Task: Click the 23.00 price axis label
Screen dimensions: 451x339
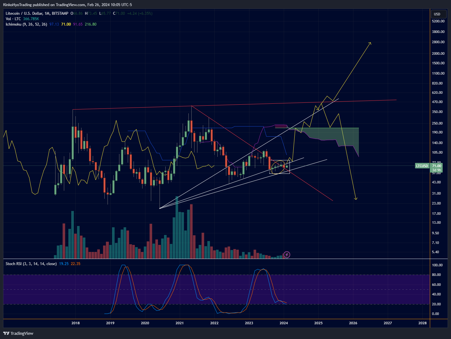Action: coord(436,203)
